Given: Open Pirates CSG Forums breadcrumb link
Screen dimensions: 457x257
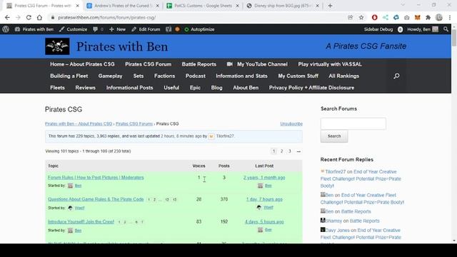Looking at the screenshot, I should click(134, 124).
